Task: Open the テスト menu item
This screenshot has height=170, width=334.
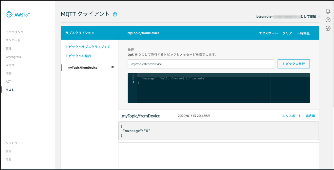Action: tap(10, 90)
